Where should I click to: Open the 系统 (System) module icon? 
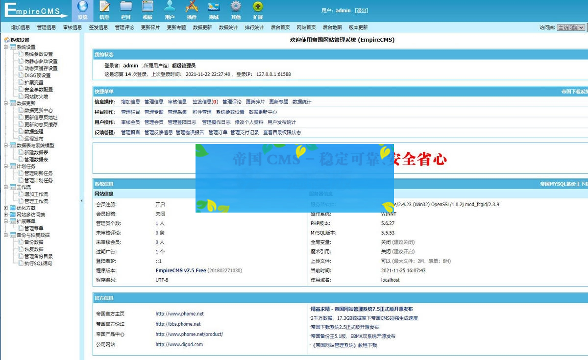(82, 10)
